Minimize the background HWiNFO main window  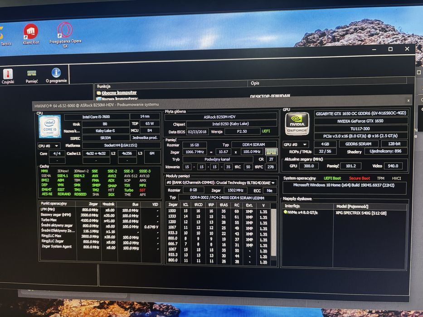pyautogui.click(x=374, y=49)
